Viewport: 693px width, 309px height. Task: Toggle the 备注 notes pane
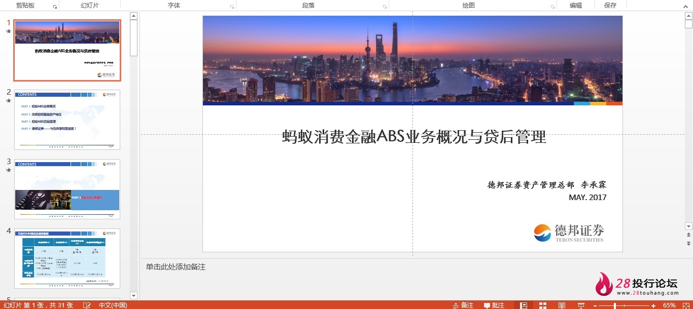463,305
